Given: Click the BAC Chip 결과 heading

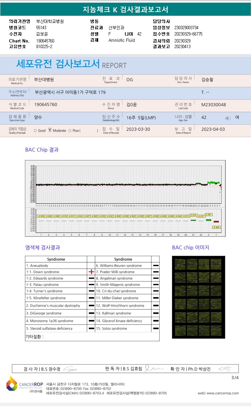Looking at the screenshot, I should pos(42,150).
